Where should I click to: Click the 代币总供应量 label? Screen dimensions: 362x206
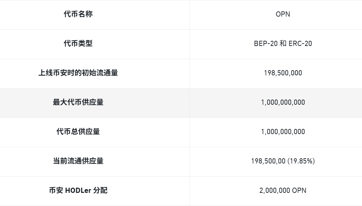(x=78, y=132)
